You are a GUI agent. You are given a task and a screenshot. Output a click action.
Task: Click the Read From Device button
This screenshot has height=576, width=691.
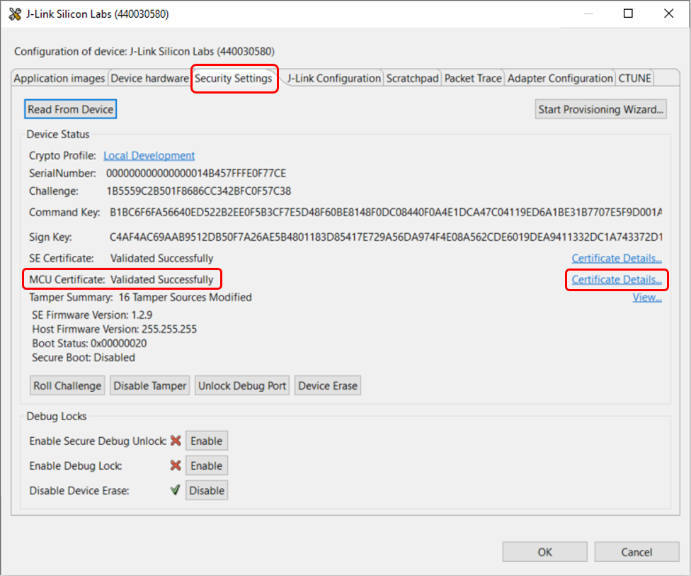70,109
